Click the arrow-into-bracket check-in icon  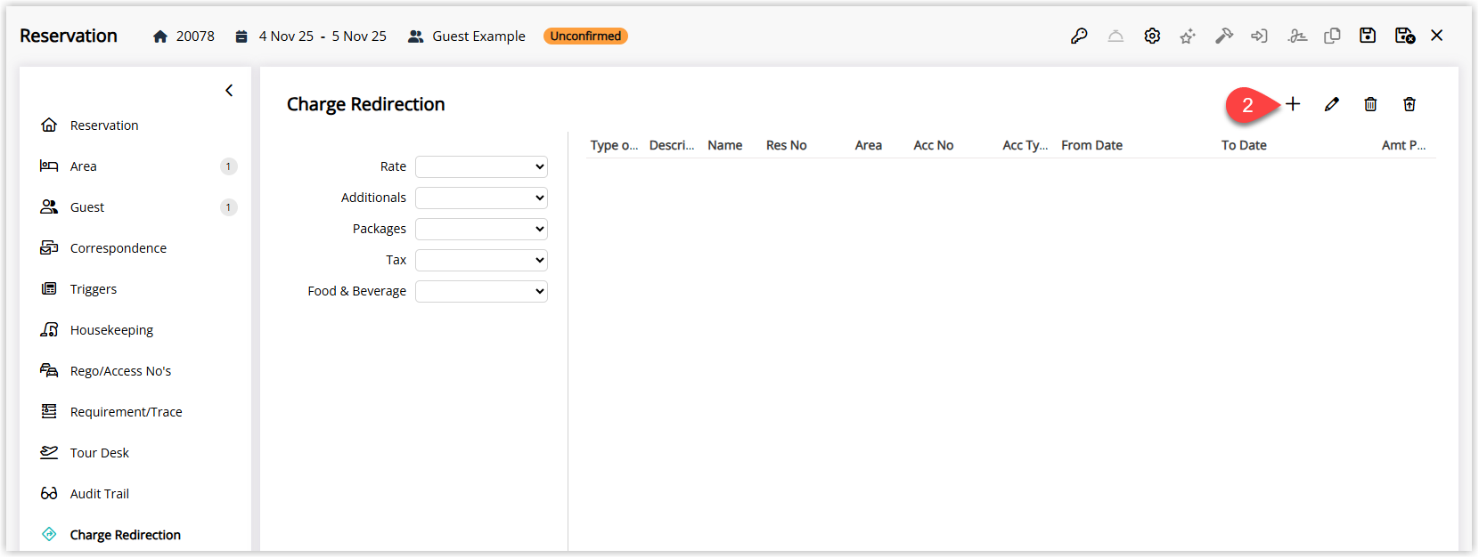tap(1259, 36)
